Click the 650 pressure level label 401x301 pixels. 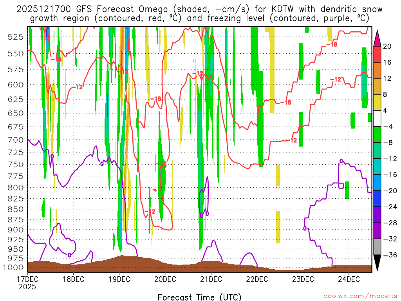(x=15, y=113)
